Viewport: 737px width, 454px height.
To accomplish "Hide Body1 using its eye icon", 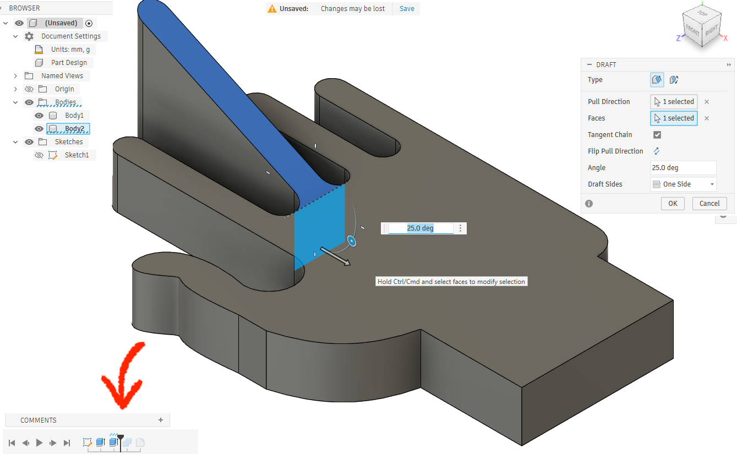I will [x=39, y=116].
